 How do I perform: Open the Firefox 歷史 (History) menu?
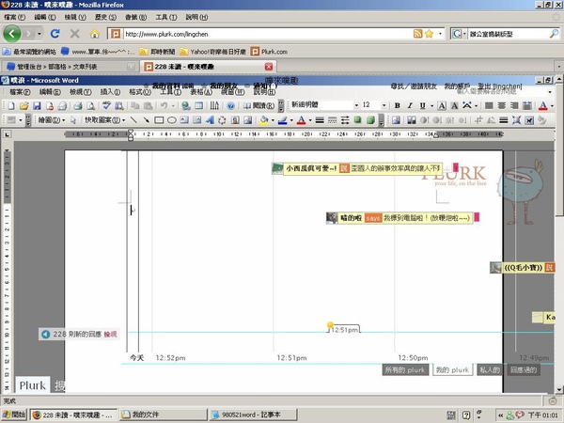pyautogui.click(x=105, y=17)
